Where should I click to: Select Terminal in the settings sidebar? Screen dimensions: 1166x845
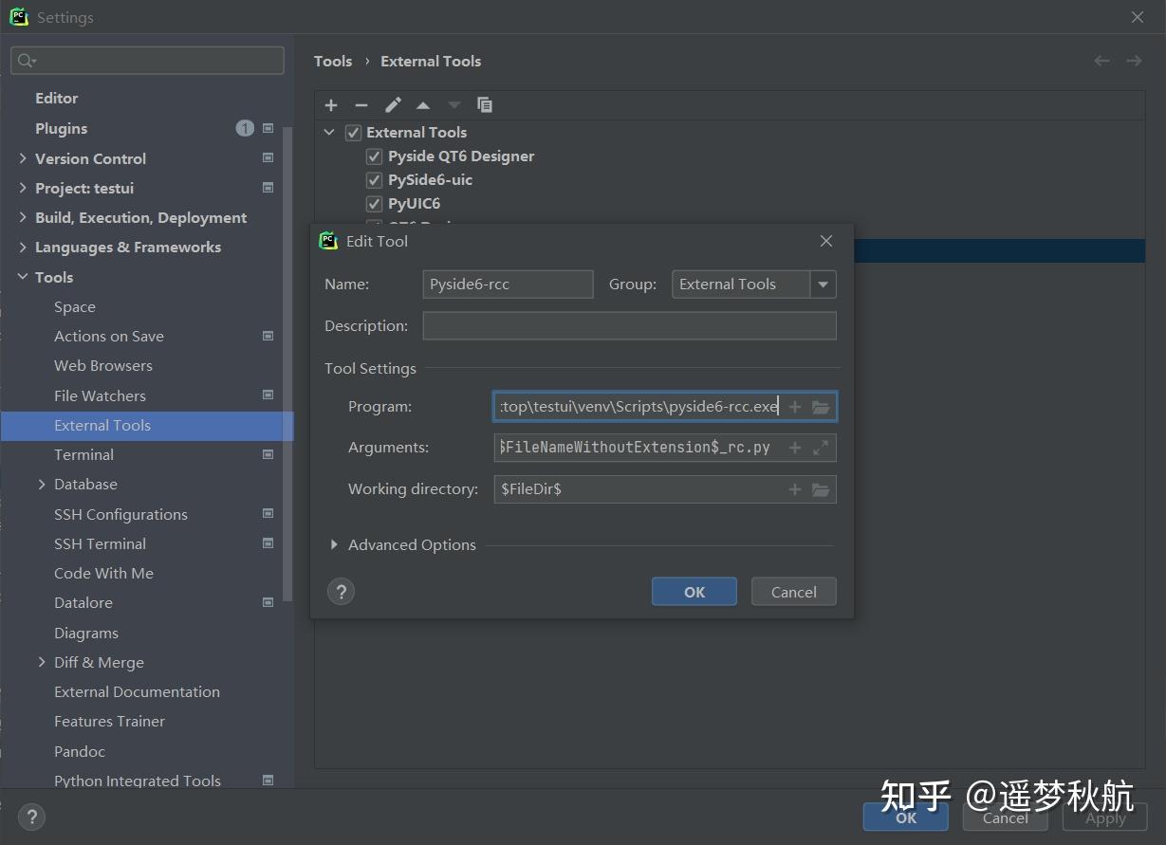tap(83, 454)
